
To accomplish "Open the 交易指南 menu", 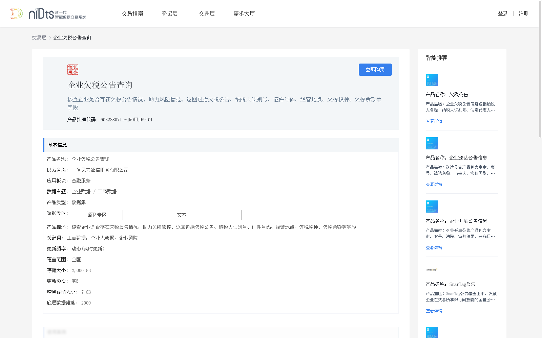I will point(132,14).
